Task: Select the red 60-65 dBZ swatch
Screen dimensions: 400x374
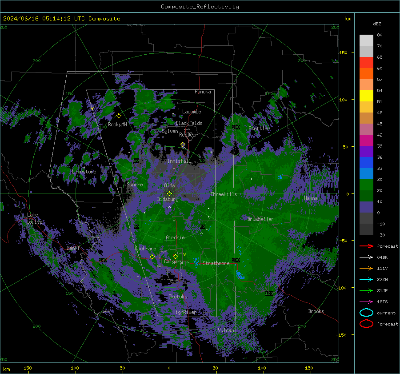Action: click(366, 63)
